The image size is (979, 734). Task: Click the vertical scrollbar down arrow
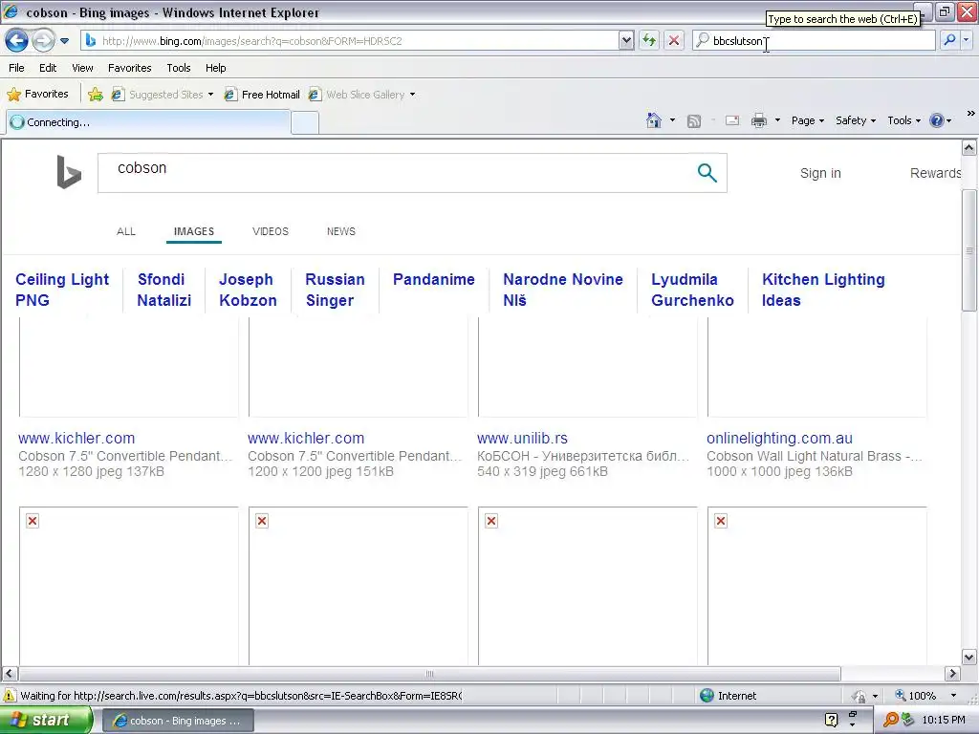(969, 657)
